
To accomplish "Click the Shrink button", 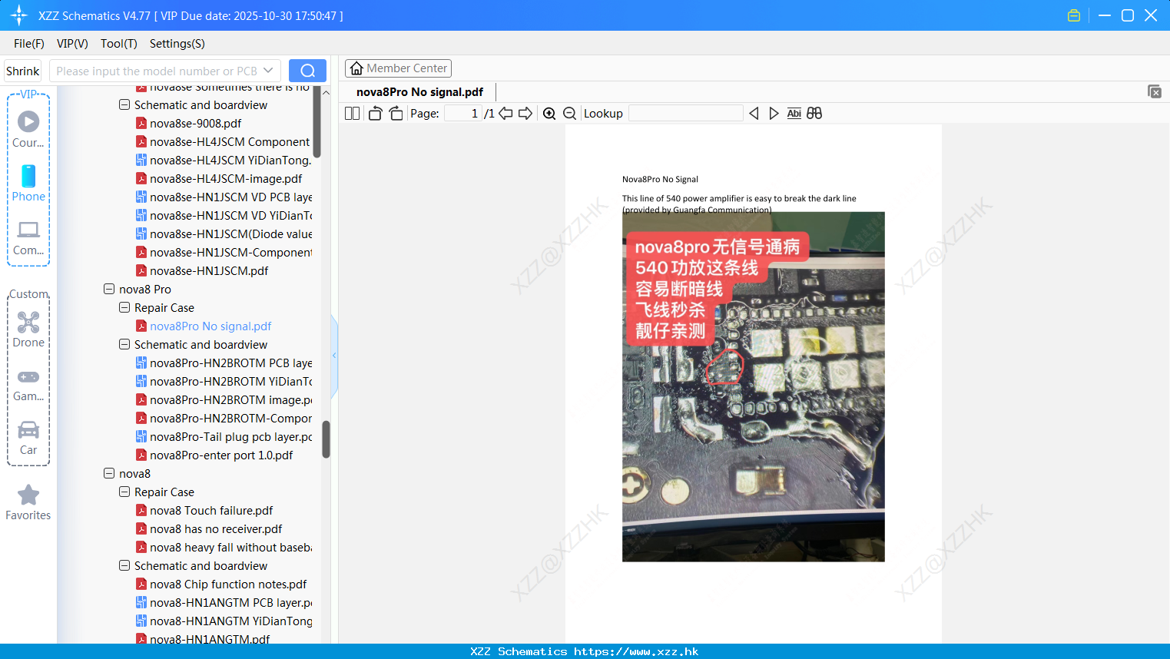I will [x=22, y=71].
